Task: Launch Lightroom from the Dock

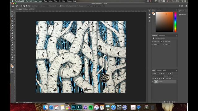Action: [x=80, y=107]
